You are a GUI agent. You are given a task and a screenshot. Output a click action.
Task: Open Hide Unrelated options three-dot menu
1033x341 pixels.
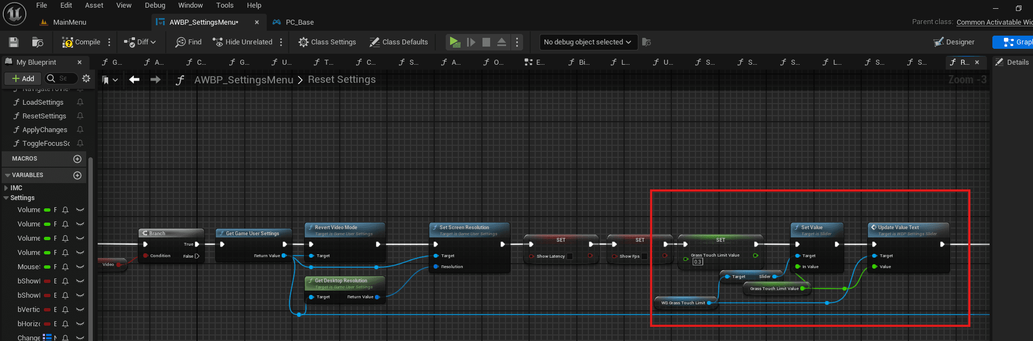pos(281,42)
